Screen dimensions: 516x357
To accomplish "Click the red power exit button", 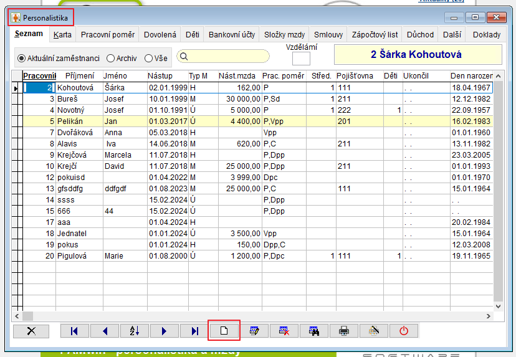I will click(404, 331).
